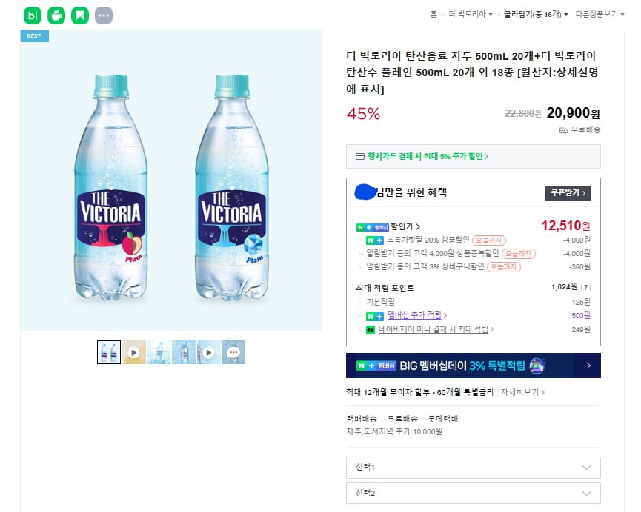641x512 pixels.
Task: Click the speech bubble more-images thumbnail
Action: tap(233, 352)
